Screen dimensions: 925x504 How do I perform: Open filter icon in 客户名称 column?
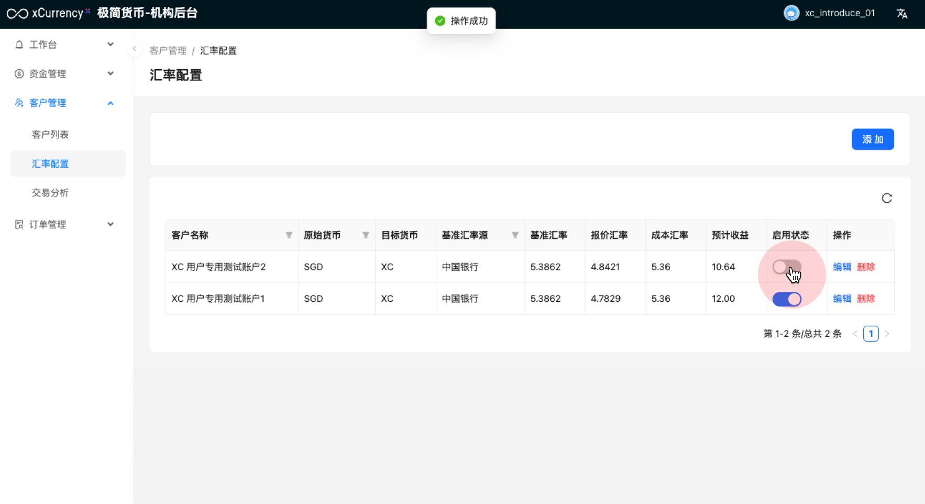click(x=289, y=235)
